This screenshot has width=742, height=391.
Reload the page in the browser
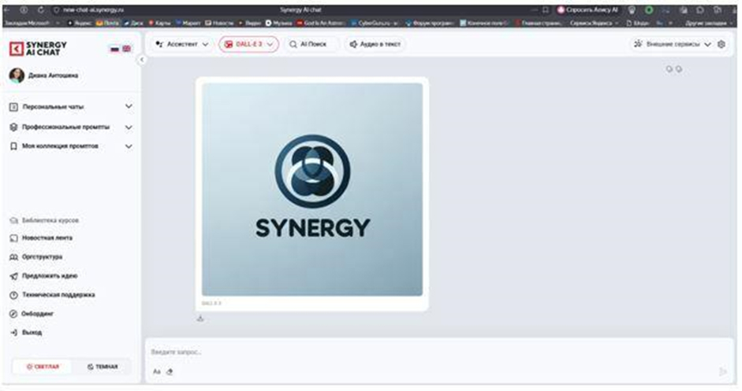[41, 9]
